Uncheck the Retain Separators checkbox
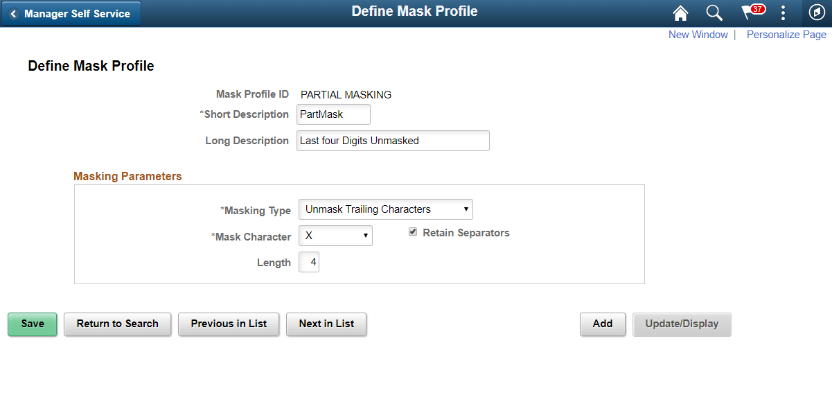This screenshot has width=832, height=420. 414,232
